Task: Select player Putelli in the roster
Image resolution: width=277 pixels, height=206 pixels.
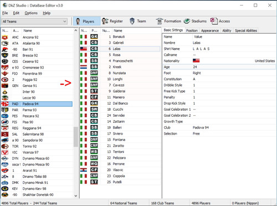Action: tap(120, 182)
